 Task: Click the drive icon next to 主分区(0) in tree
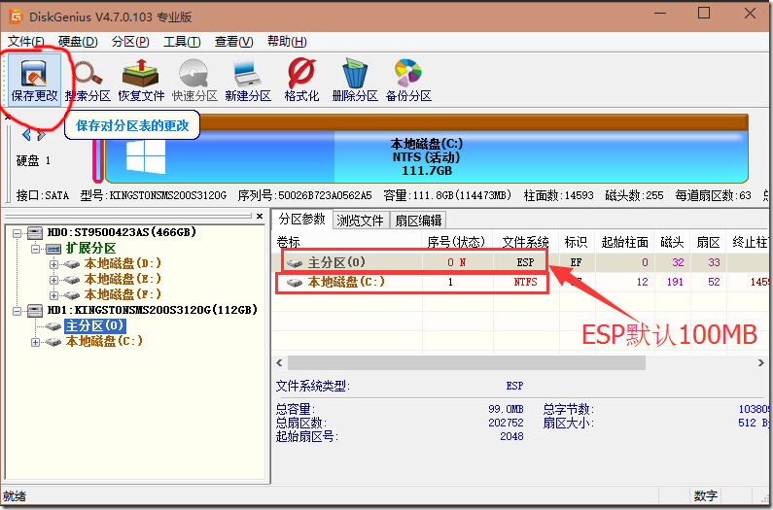click(53, 326)
